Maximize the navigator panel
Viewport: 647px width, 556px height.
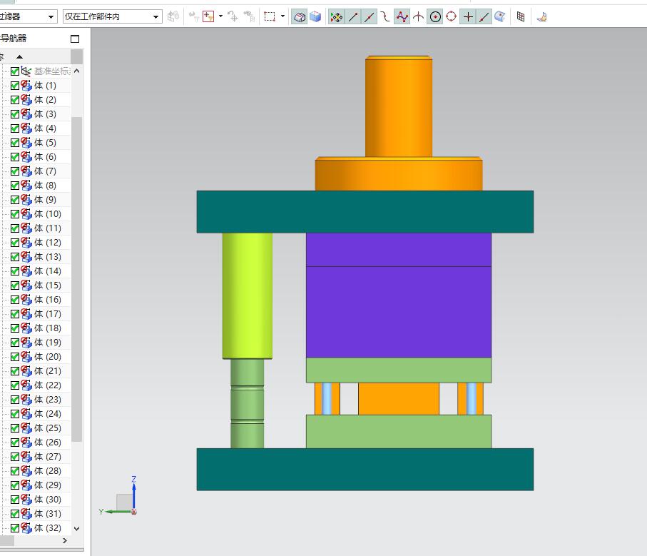click(75, 39)
